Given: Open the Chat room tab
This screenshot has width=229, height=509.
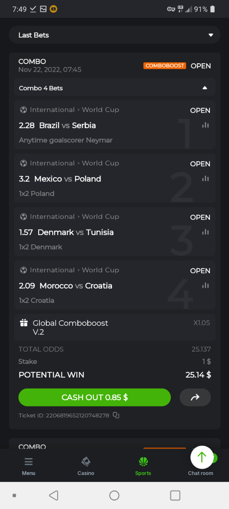Looking at the screenshot, I should click(201, 472).
